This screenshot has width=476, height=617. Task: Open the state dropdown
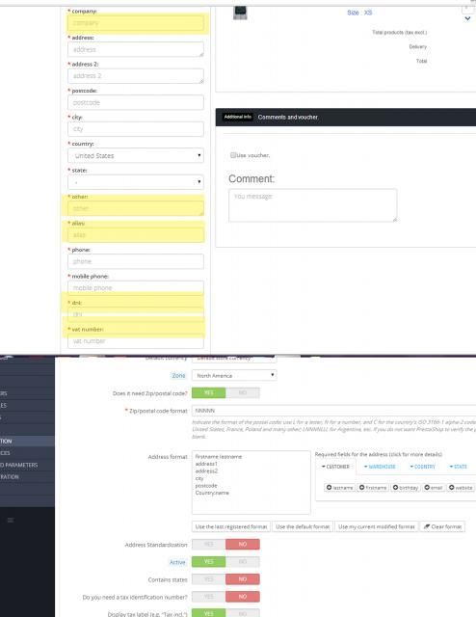pos(136,182)
